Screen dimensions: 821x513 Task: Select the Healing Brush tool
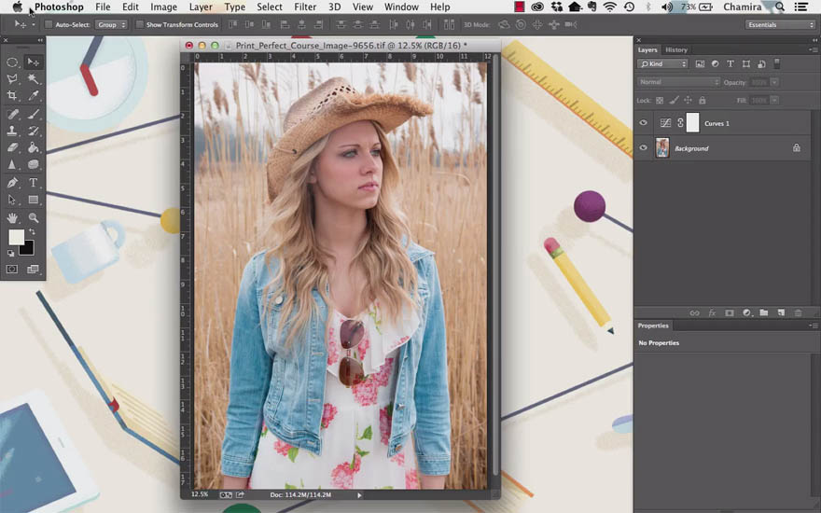point(12,114)
